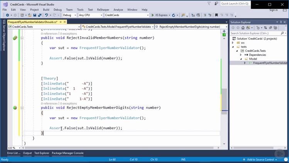Open the Error List tab
289x163 pixels.
tap(14, 153)
